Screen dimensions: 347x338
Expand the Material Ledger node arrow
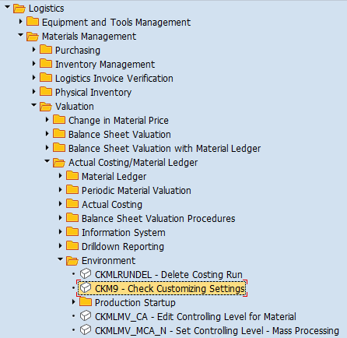pos(61,175)
